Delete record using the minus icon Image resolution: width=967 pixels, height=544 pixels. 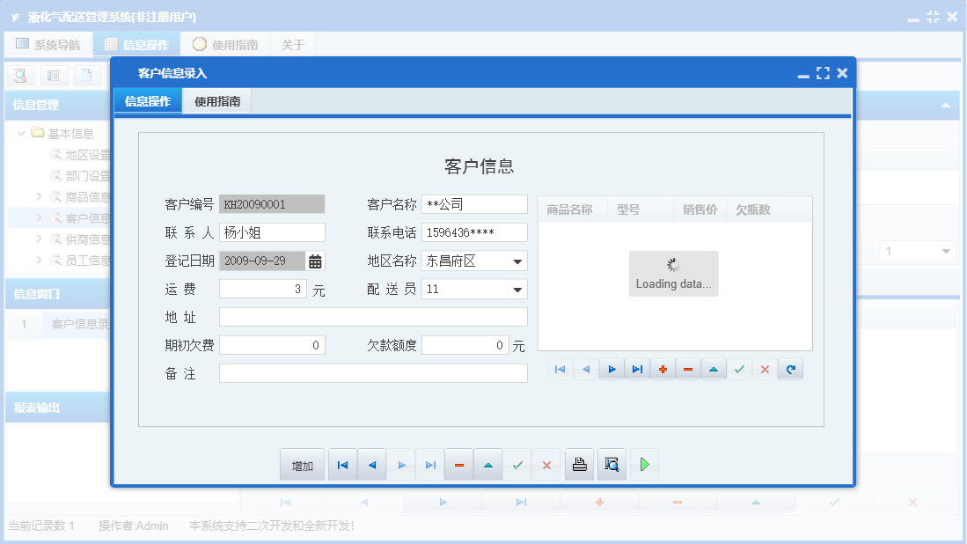coord(687,369)
